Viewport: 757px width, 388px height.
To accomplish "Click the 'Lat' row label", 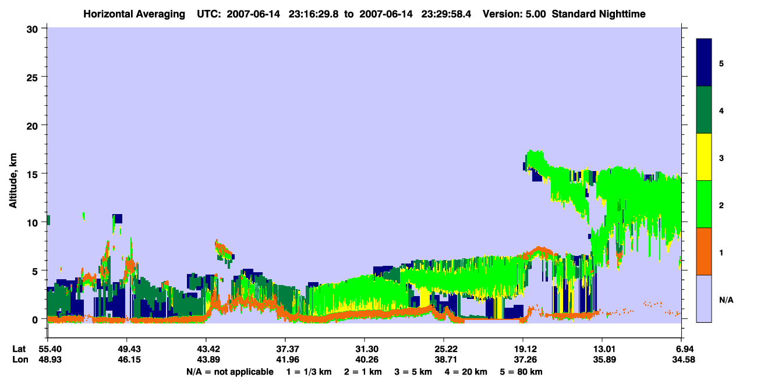I will tap(19, 349).
